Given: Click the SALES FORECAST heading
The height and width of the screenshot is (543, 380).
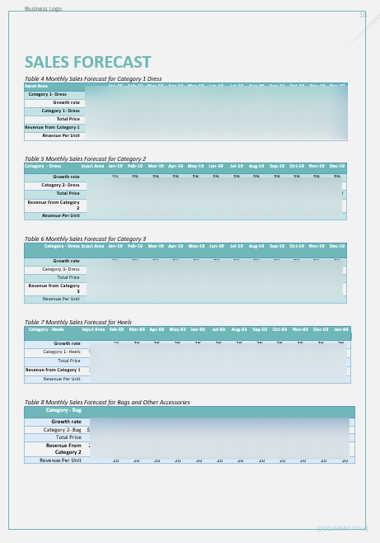Looking at the screenshot, I should point(87,63).
